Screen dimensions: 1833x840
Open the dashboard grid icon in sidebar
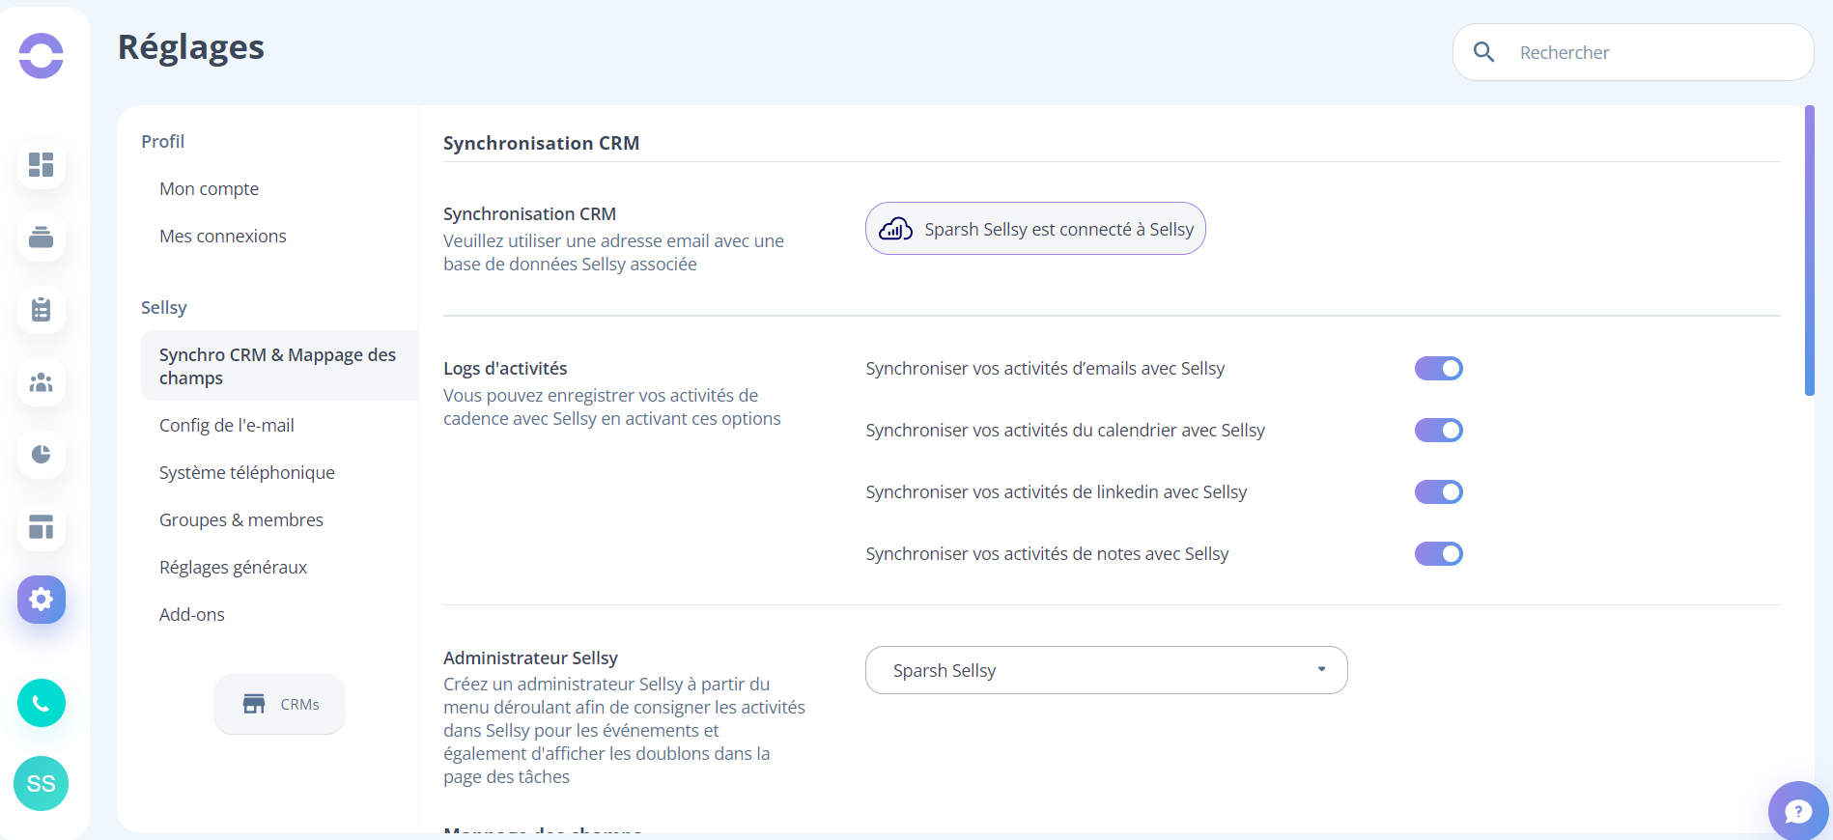tap(41, 164)
